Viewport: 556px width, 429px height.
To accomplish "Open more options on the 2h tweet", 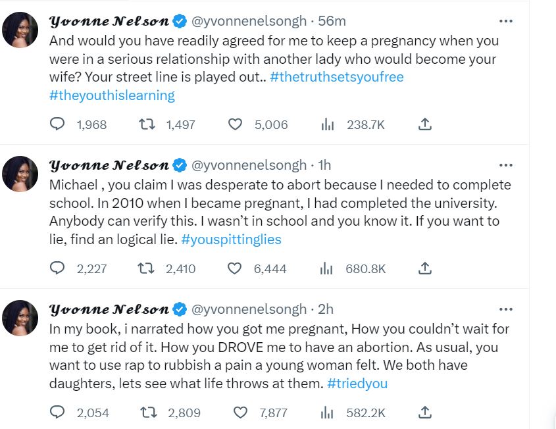I will coord(505,309).
